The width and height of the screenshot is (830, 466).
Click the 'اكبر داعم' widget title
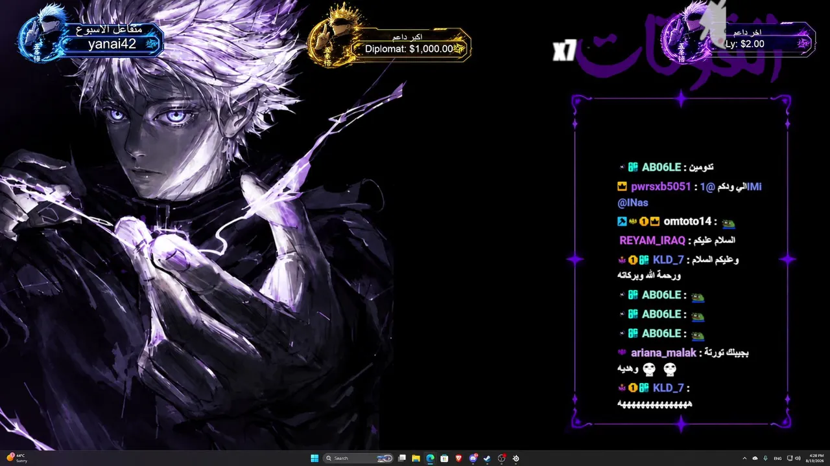click(x=408, y=36)
